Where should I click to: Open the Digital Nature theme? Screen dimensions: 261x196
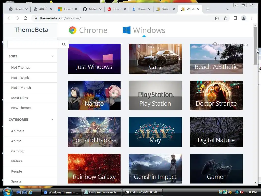pos(216,132)
